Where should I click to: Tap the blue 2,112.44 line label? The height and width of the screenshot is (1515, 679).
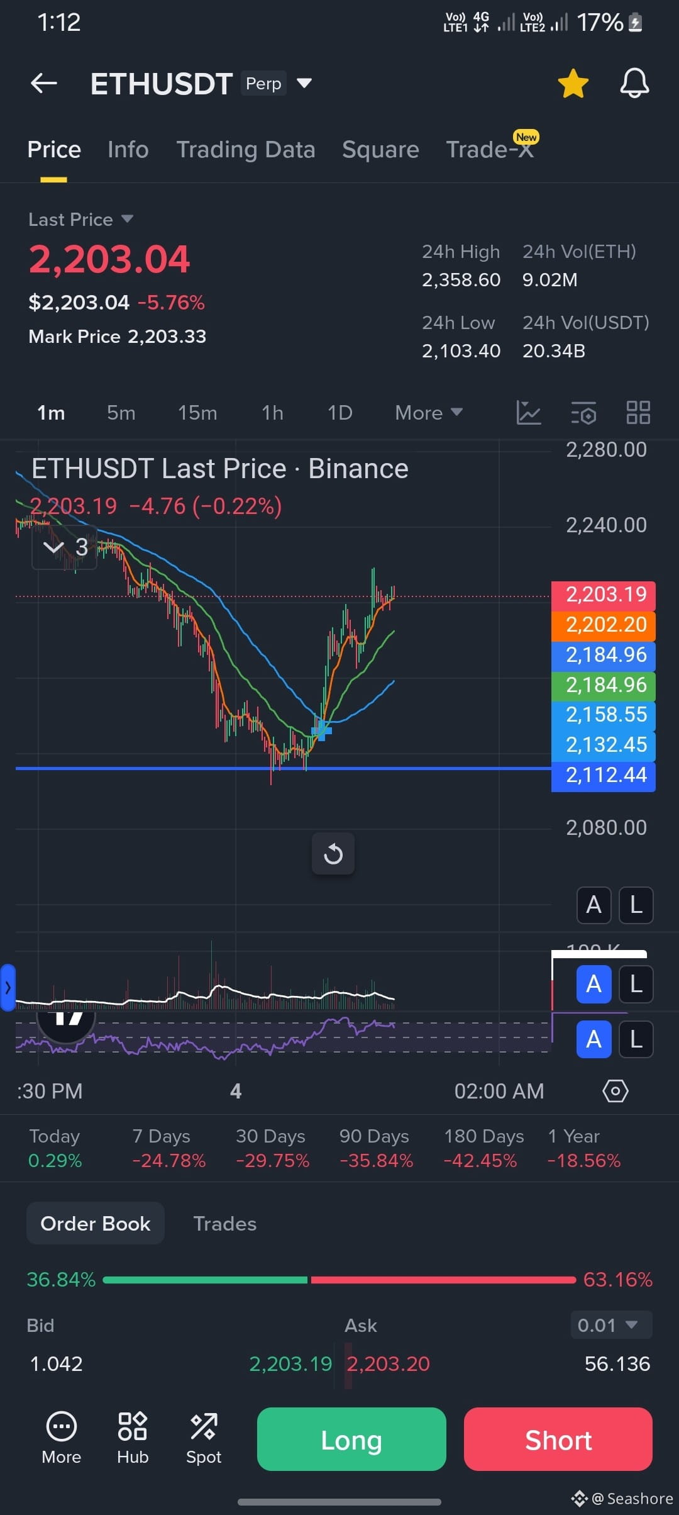click(604, 775)
